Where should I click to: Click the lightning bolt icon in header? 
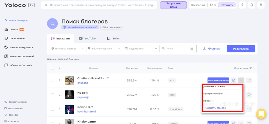(242, 5)
